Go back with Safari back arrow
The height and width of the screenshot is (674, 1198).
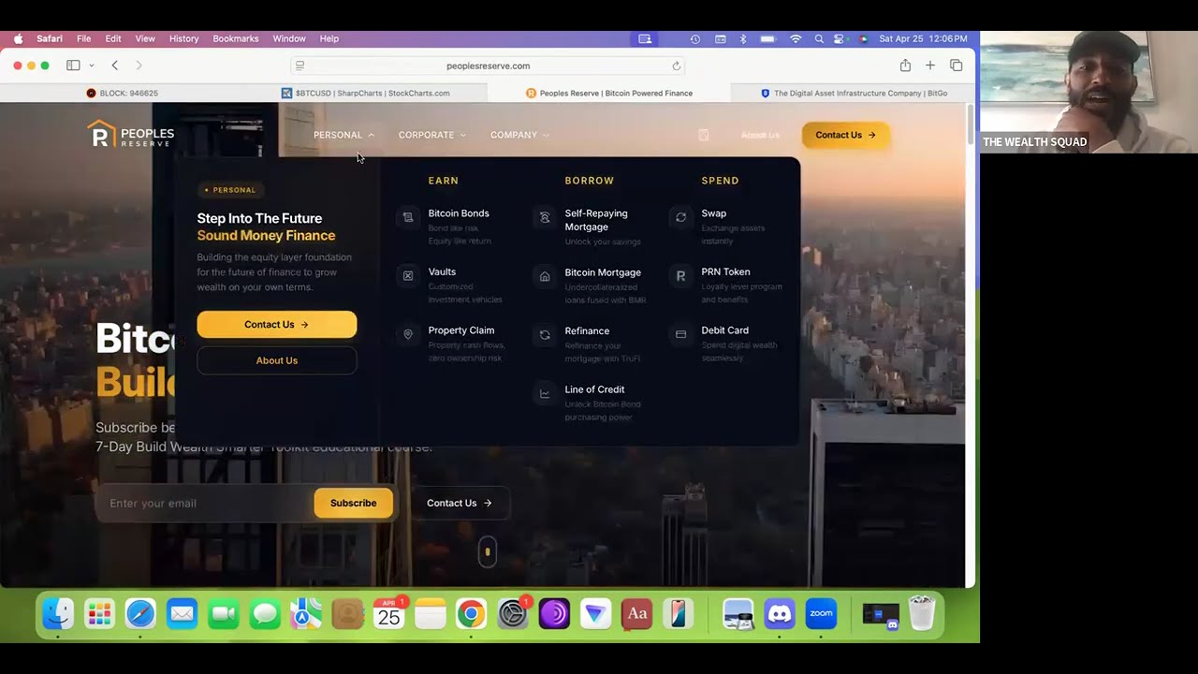coord(115,66)
